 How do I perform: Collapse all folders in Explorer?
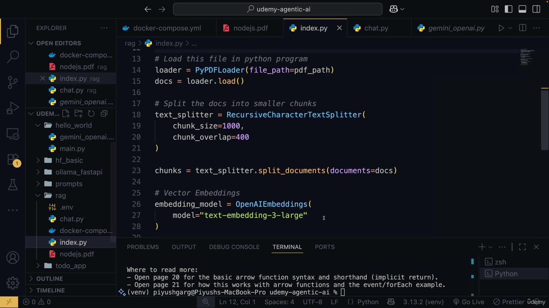click(104, 114)
